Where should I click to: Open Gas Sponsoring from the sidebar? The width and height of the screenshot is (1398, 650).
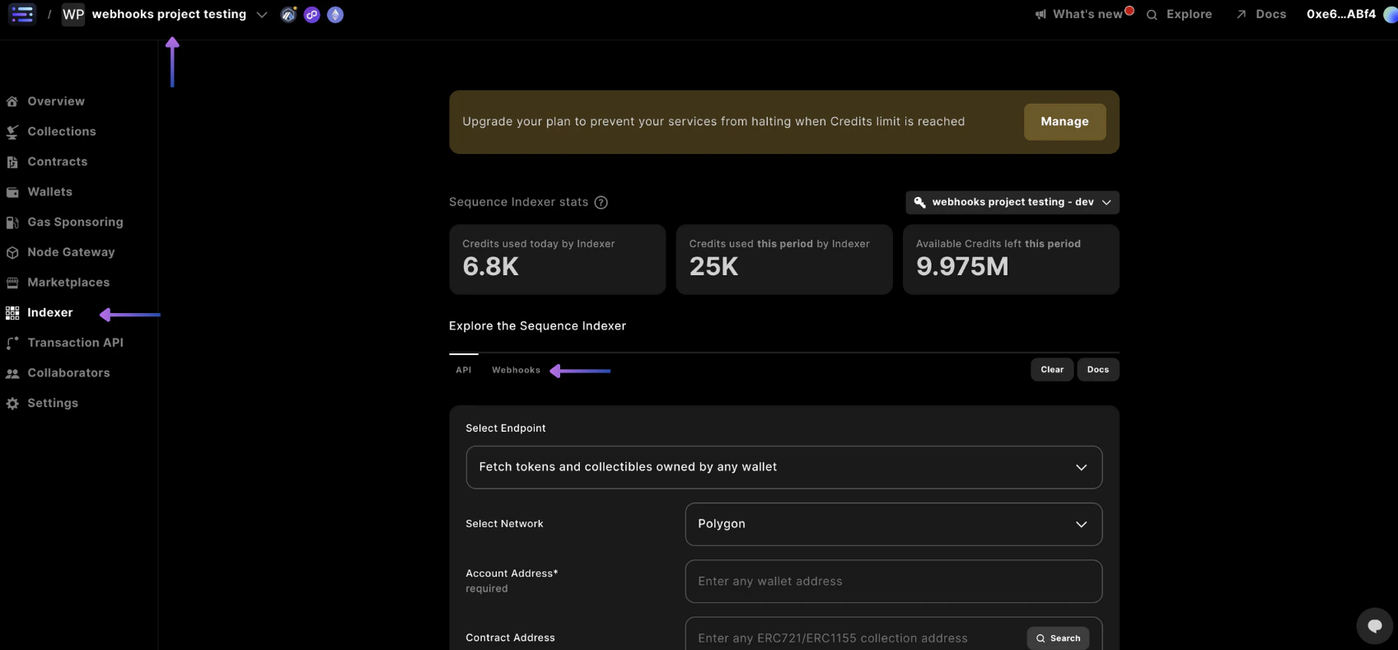pos(75,222)
